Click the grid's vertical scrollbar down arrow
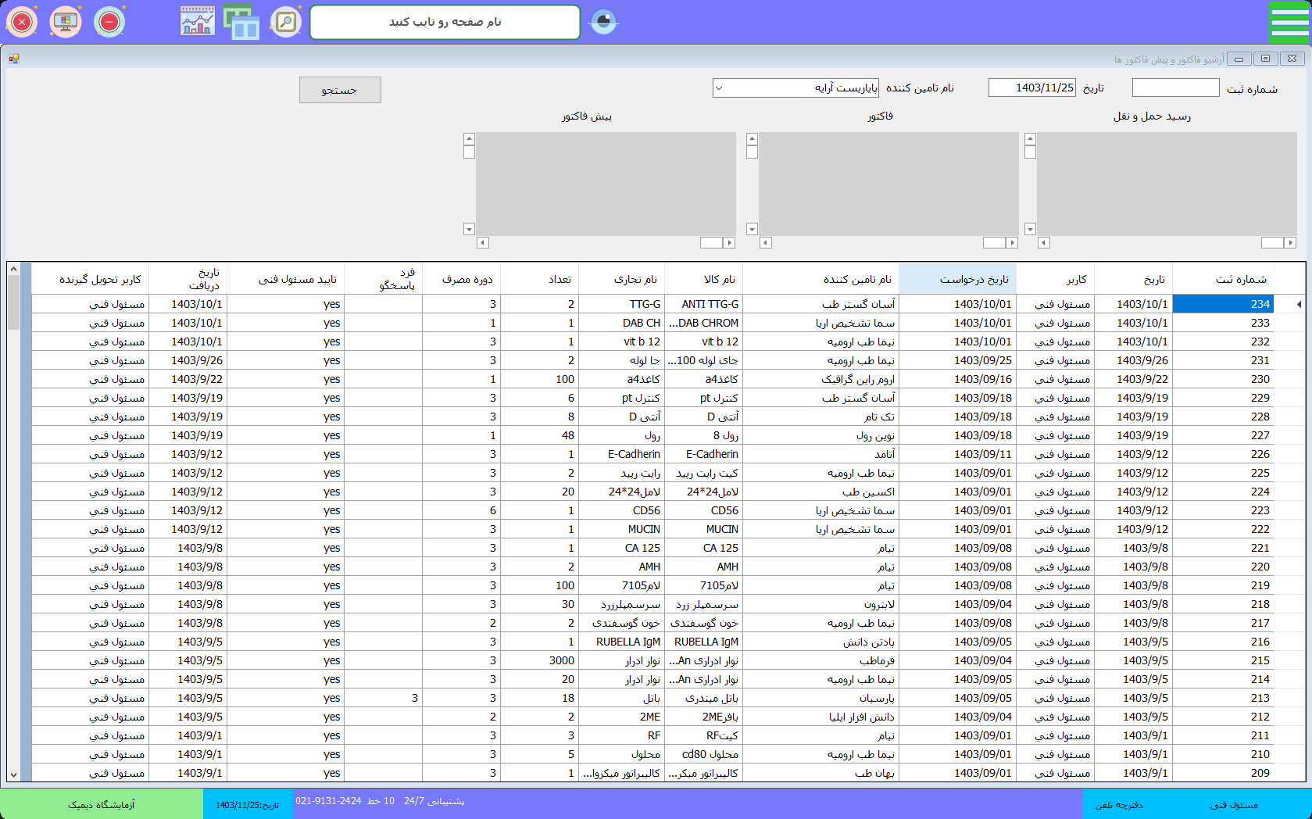 pos(13,774)
